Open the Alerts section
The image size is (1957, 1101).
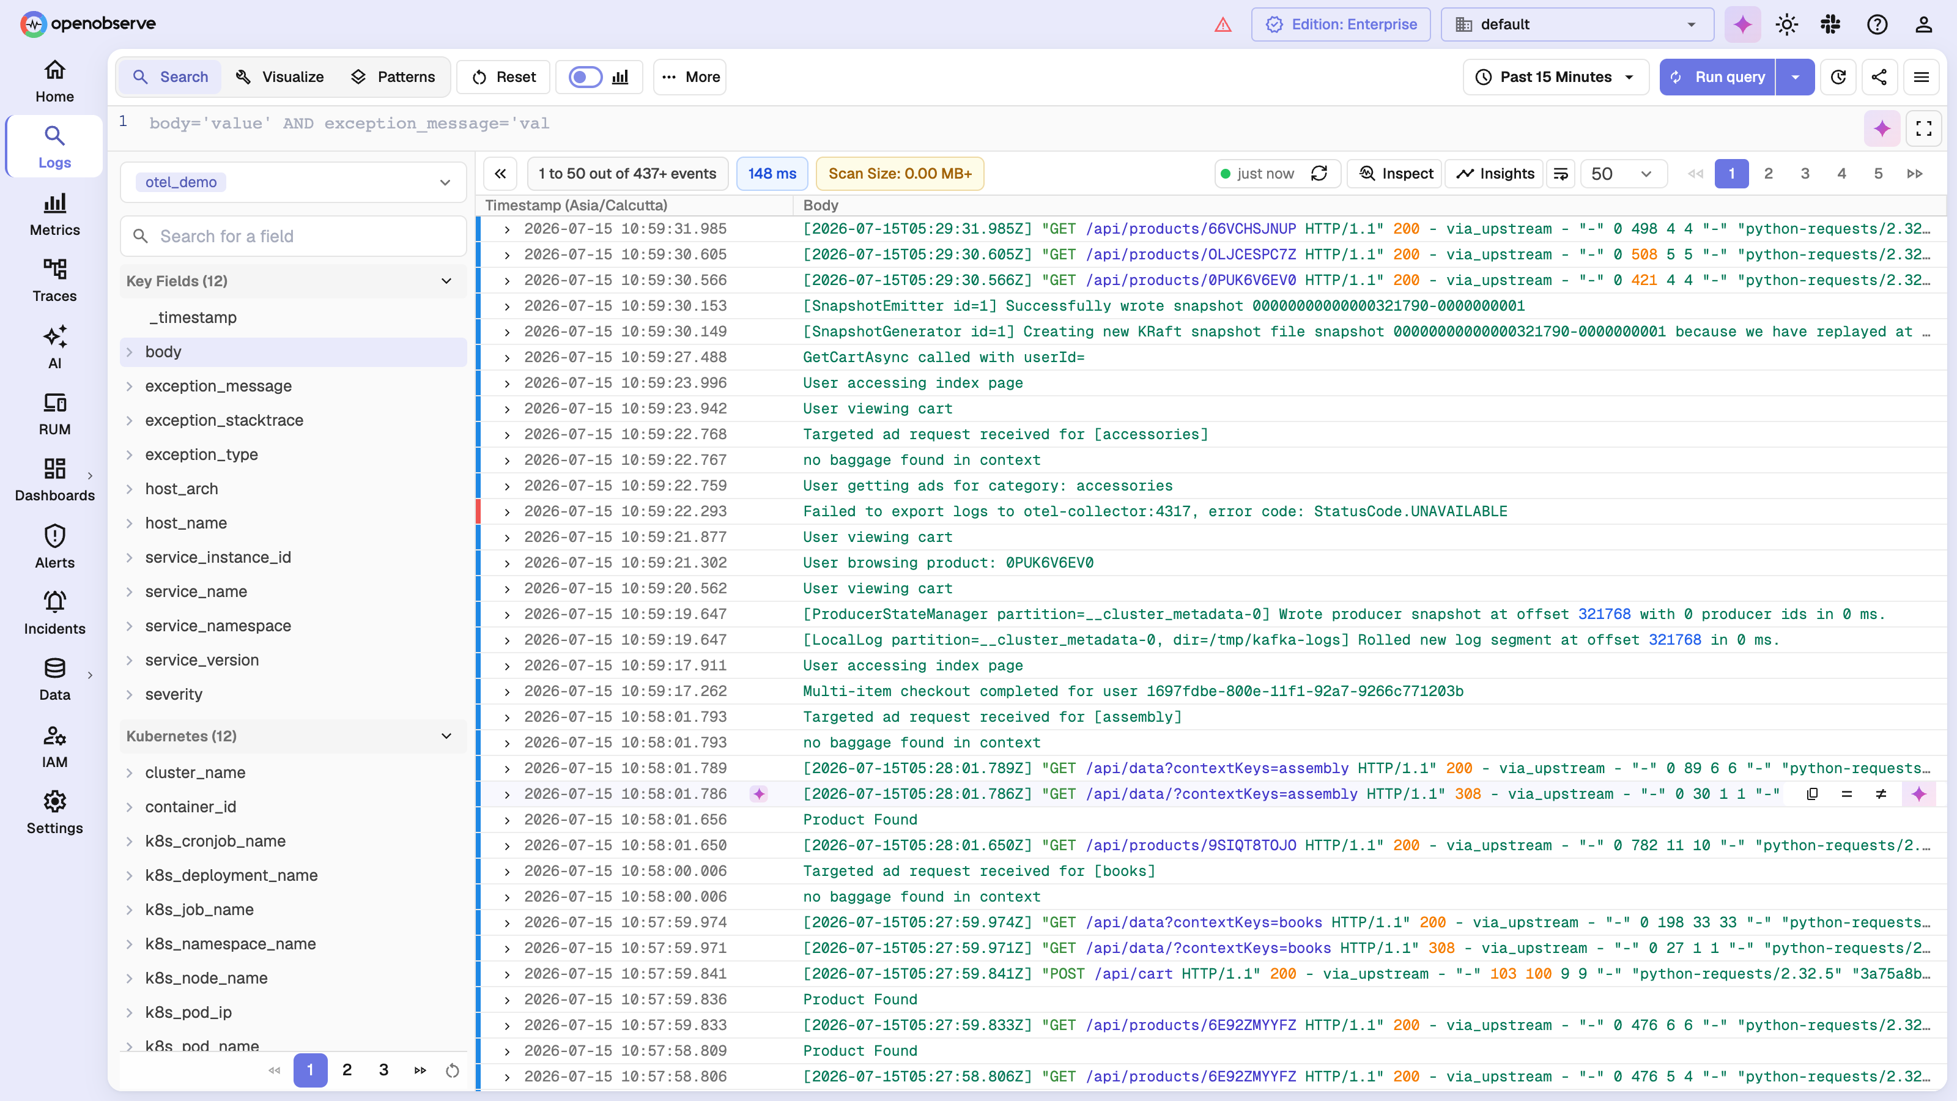[54, 547]
